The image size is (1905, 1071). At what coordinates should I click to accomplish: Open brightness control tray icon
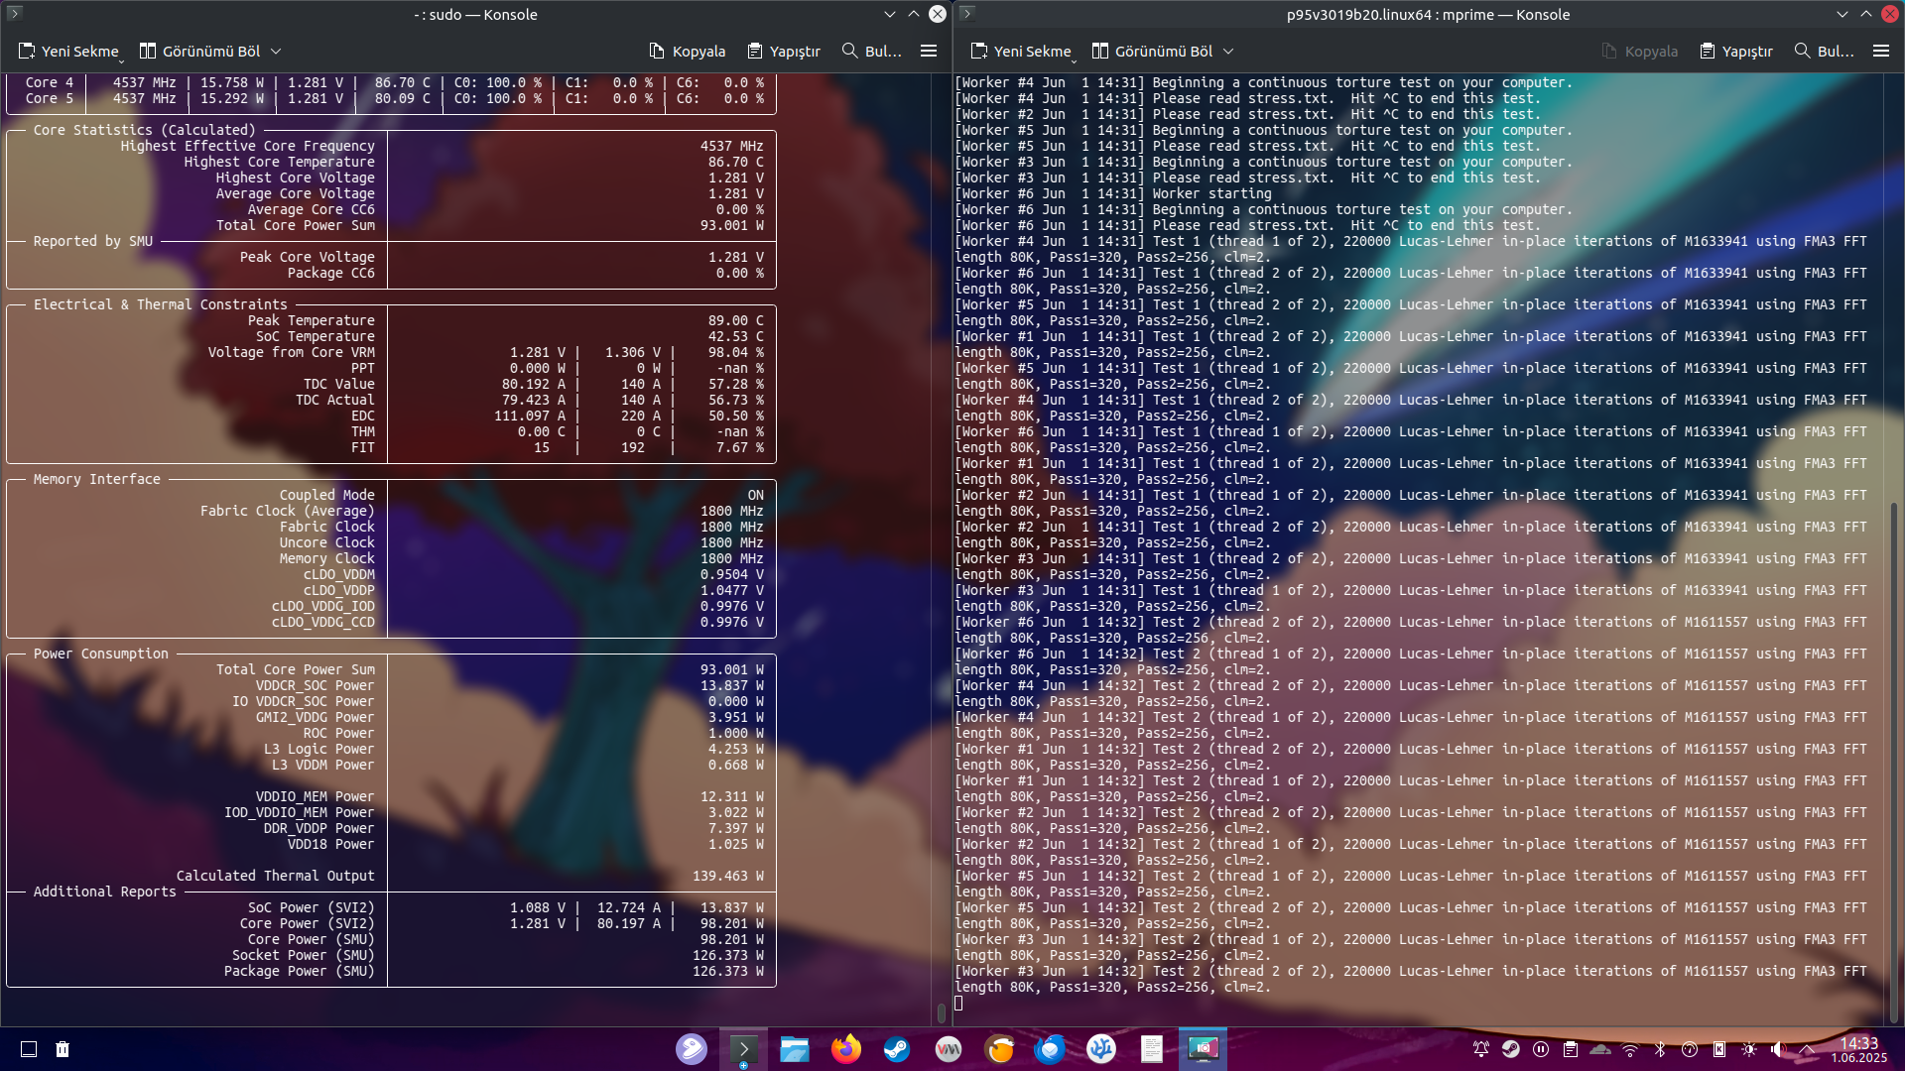coord(1749,1049)
